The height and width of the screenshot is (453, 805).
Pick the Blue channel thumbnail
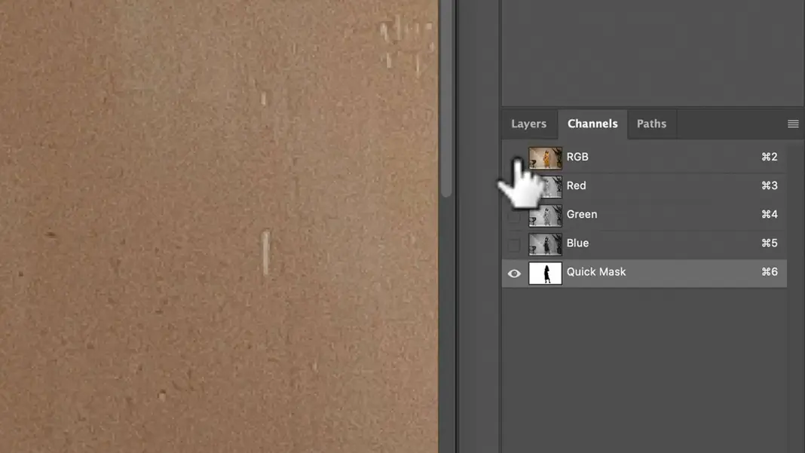[545, 244]
